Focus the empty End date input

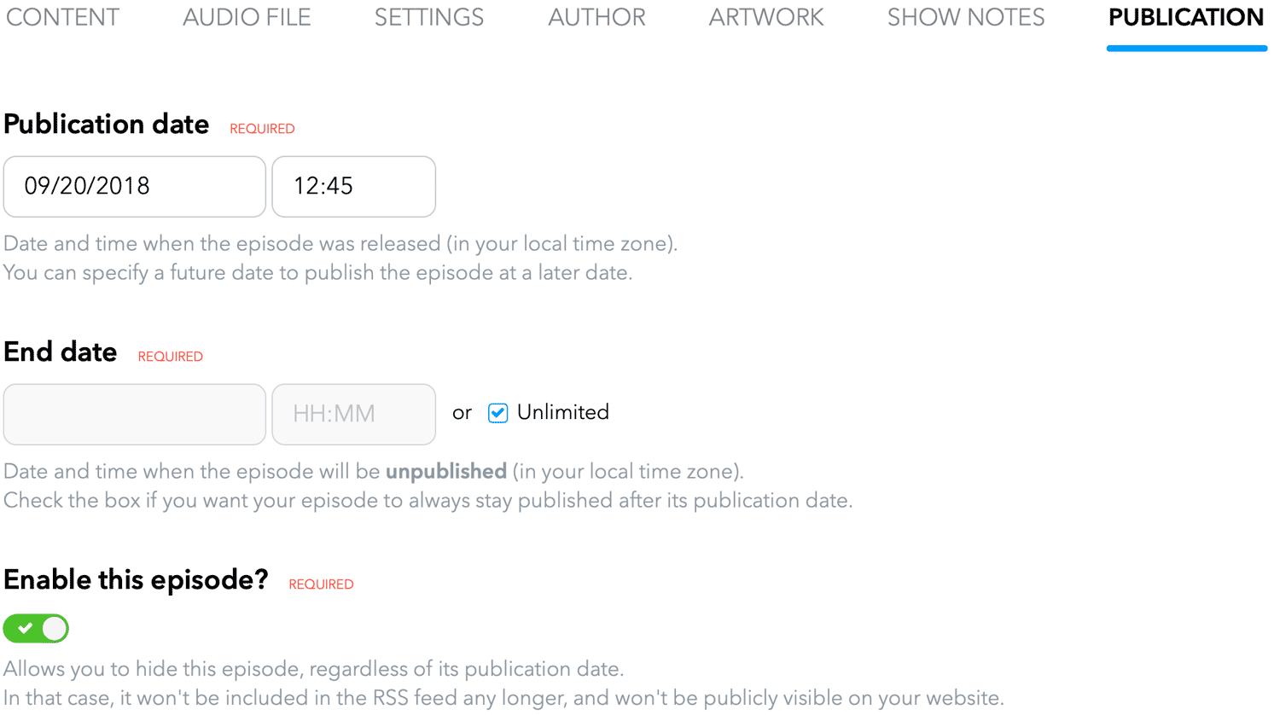[135, 414]
